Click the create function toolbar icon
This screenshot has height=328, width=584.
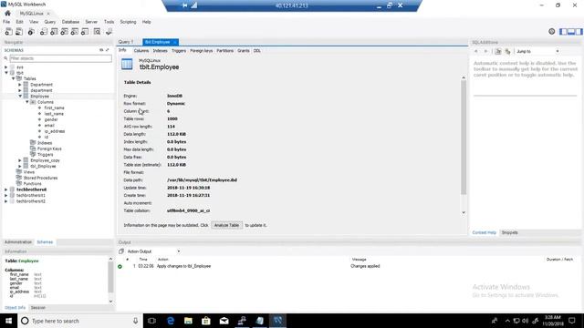pos(85,32)
